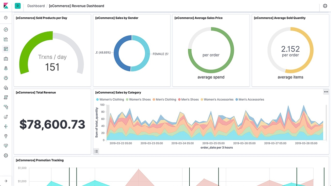Open the space selector 'D' avatar
The width and height of the screenshot is (331, 186).
tap(18, 6)
